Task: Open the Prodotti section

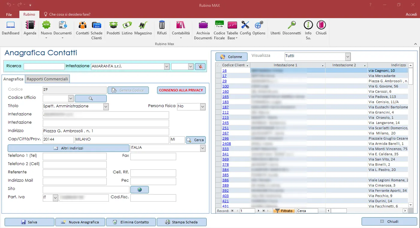Action: pos(113,28)
